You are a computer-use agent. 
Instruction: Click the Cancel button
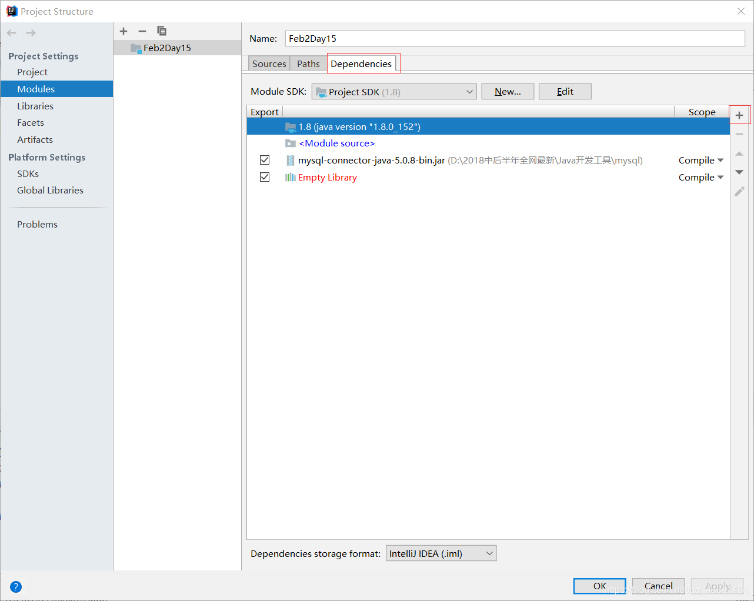(658, 586)
